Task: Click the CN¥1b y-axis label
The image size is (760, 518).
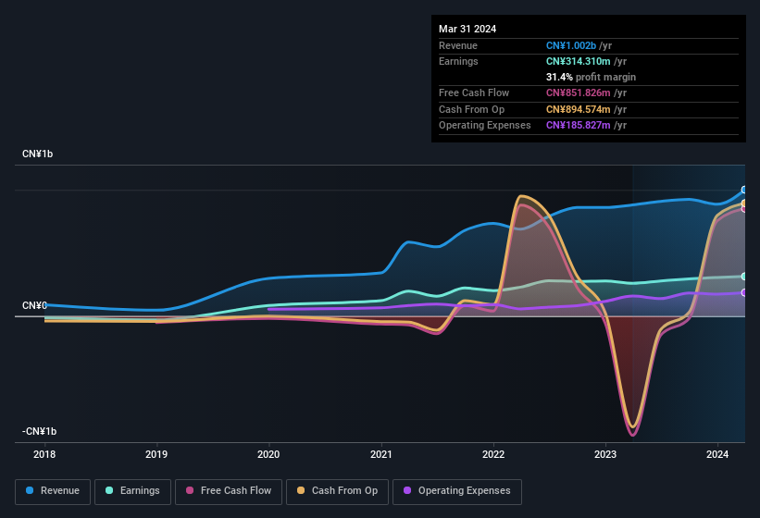Action: [x=37, y=154]
